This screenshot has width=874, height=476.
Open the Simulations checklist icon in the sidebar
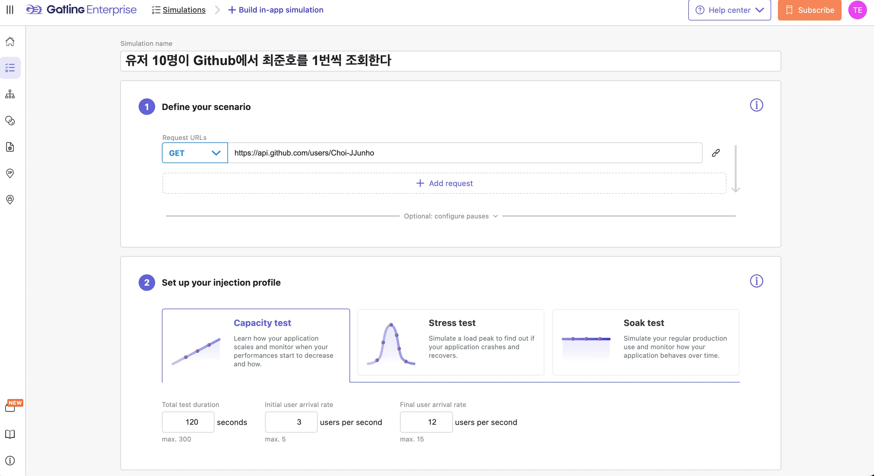click(10, 68)
